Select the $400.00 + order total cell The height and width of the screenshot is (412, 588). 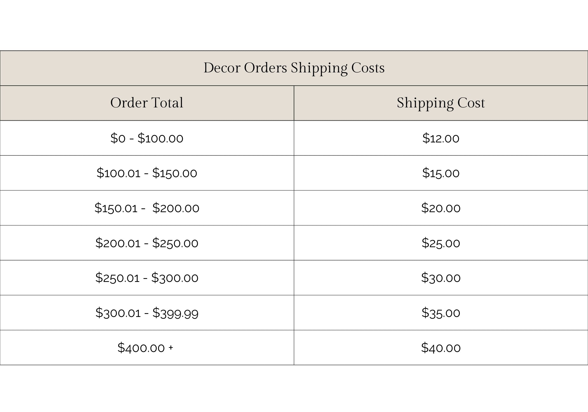tap(145, 348)
